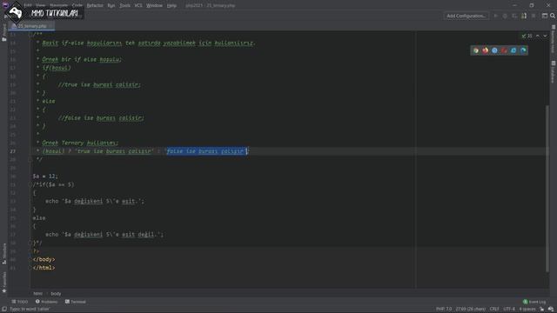
Task: Open UTF-8 encoding selector
Action: click(x=509, y=310)
